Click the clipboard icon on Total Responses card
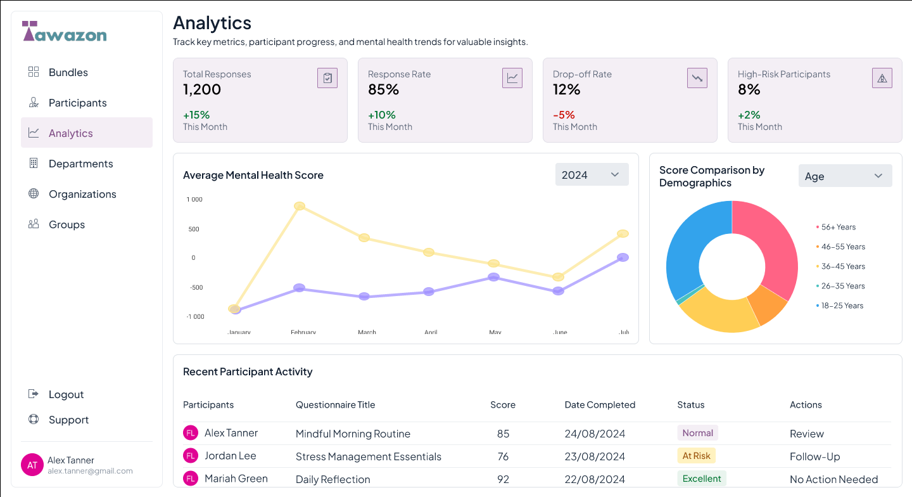The width and height of the screenshot is (912, 497). (327, 78)
